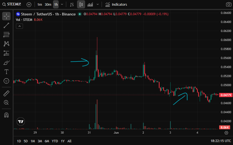Click the TradingView logo button

(x=21, y=122)
